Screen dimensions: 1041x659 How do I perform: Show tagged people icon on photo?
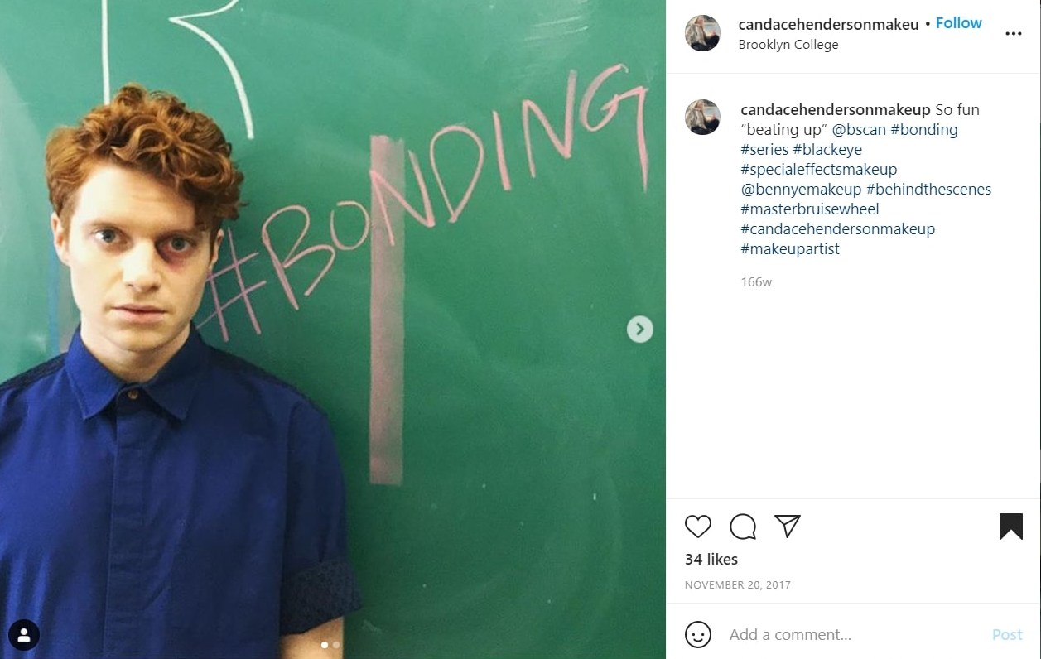[x=24, y=635]
